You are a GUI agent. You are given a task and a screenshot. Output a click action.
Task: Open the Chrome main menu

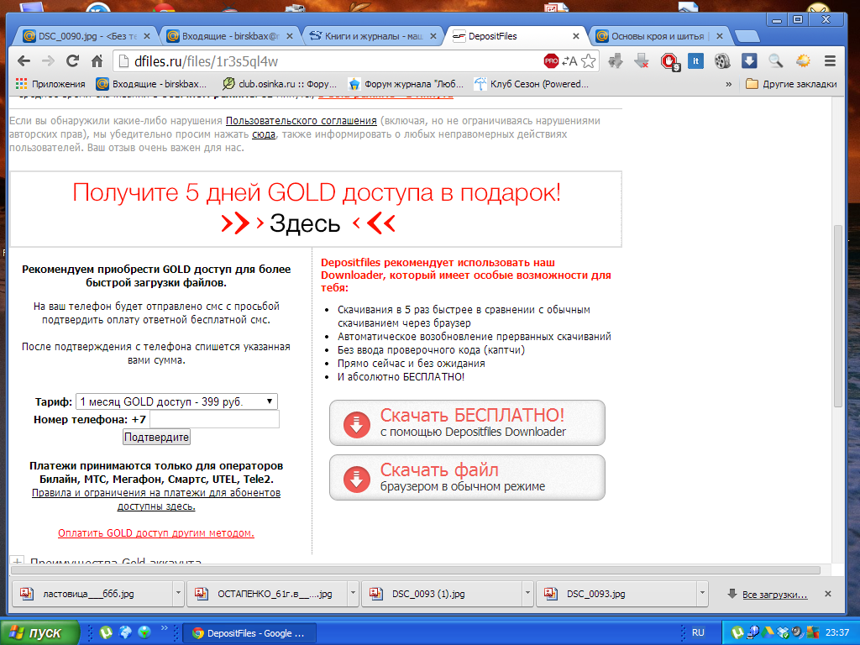(x=830, y=60)
